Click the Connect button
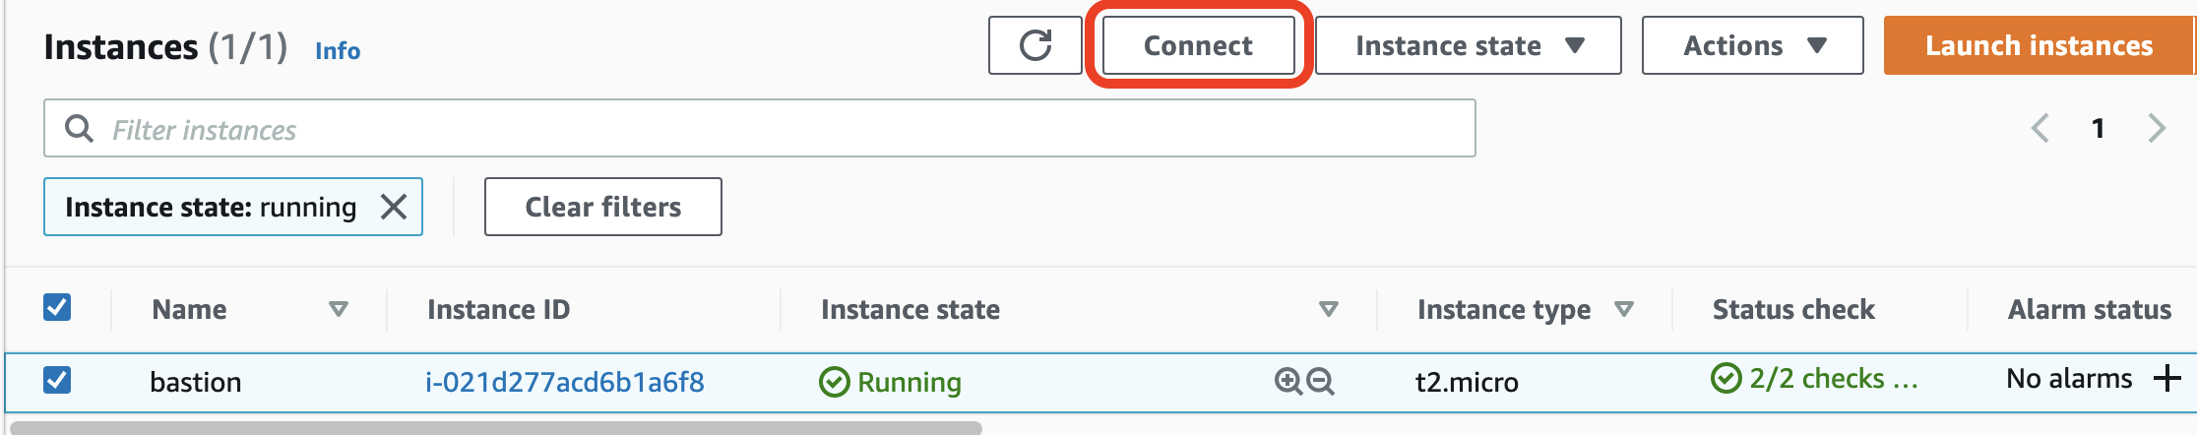 (1198, 45)
